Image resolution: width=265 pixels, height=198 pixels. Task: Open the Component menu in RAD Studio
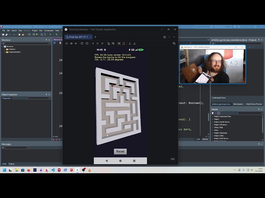pyautogui.click(x=49, y=31)
